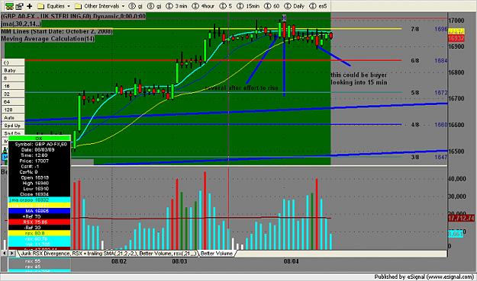Select the '128' frame button
This screenshot has height=281, width=477.
tap(13, 110)
